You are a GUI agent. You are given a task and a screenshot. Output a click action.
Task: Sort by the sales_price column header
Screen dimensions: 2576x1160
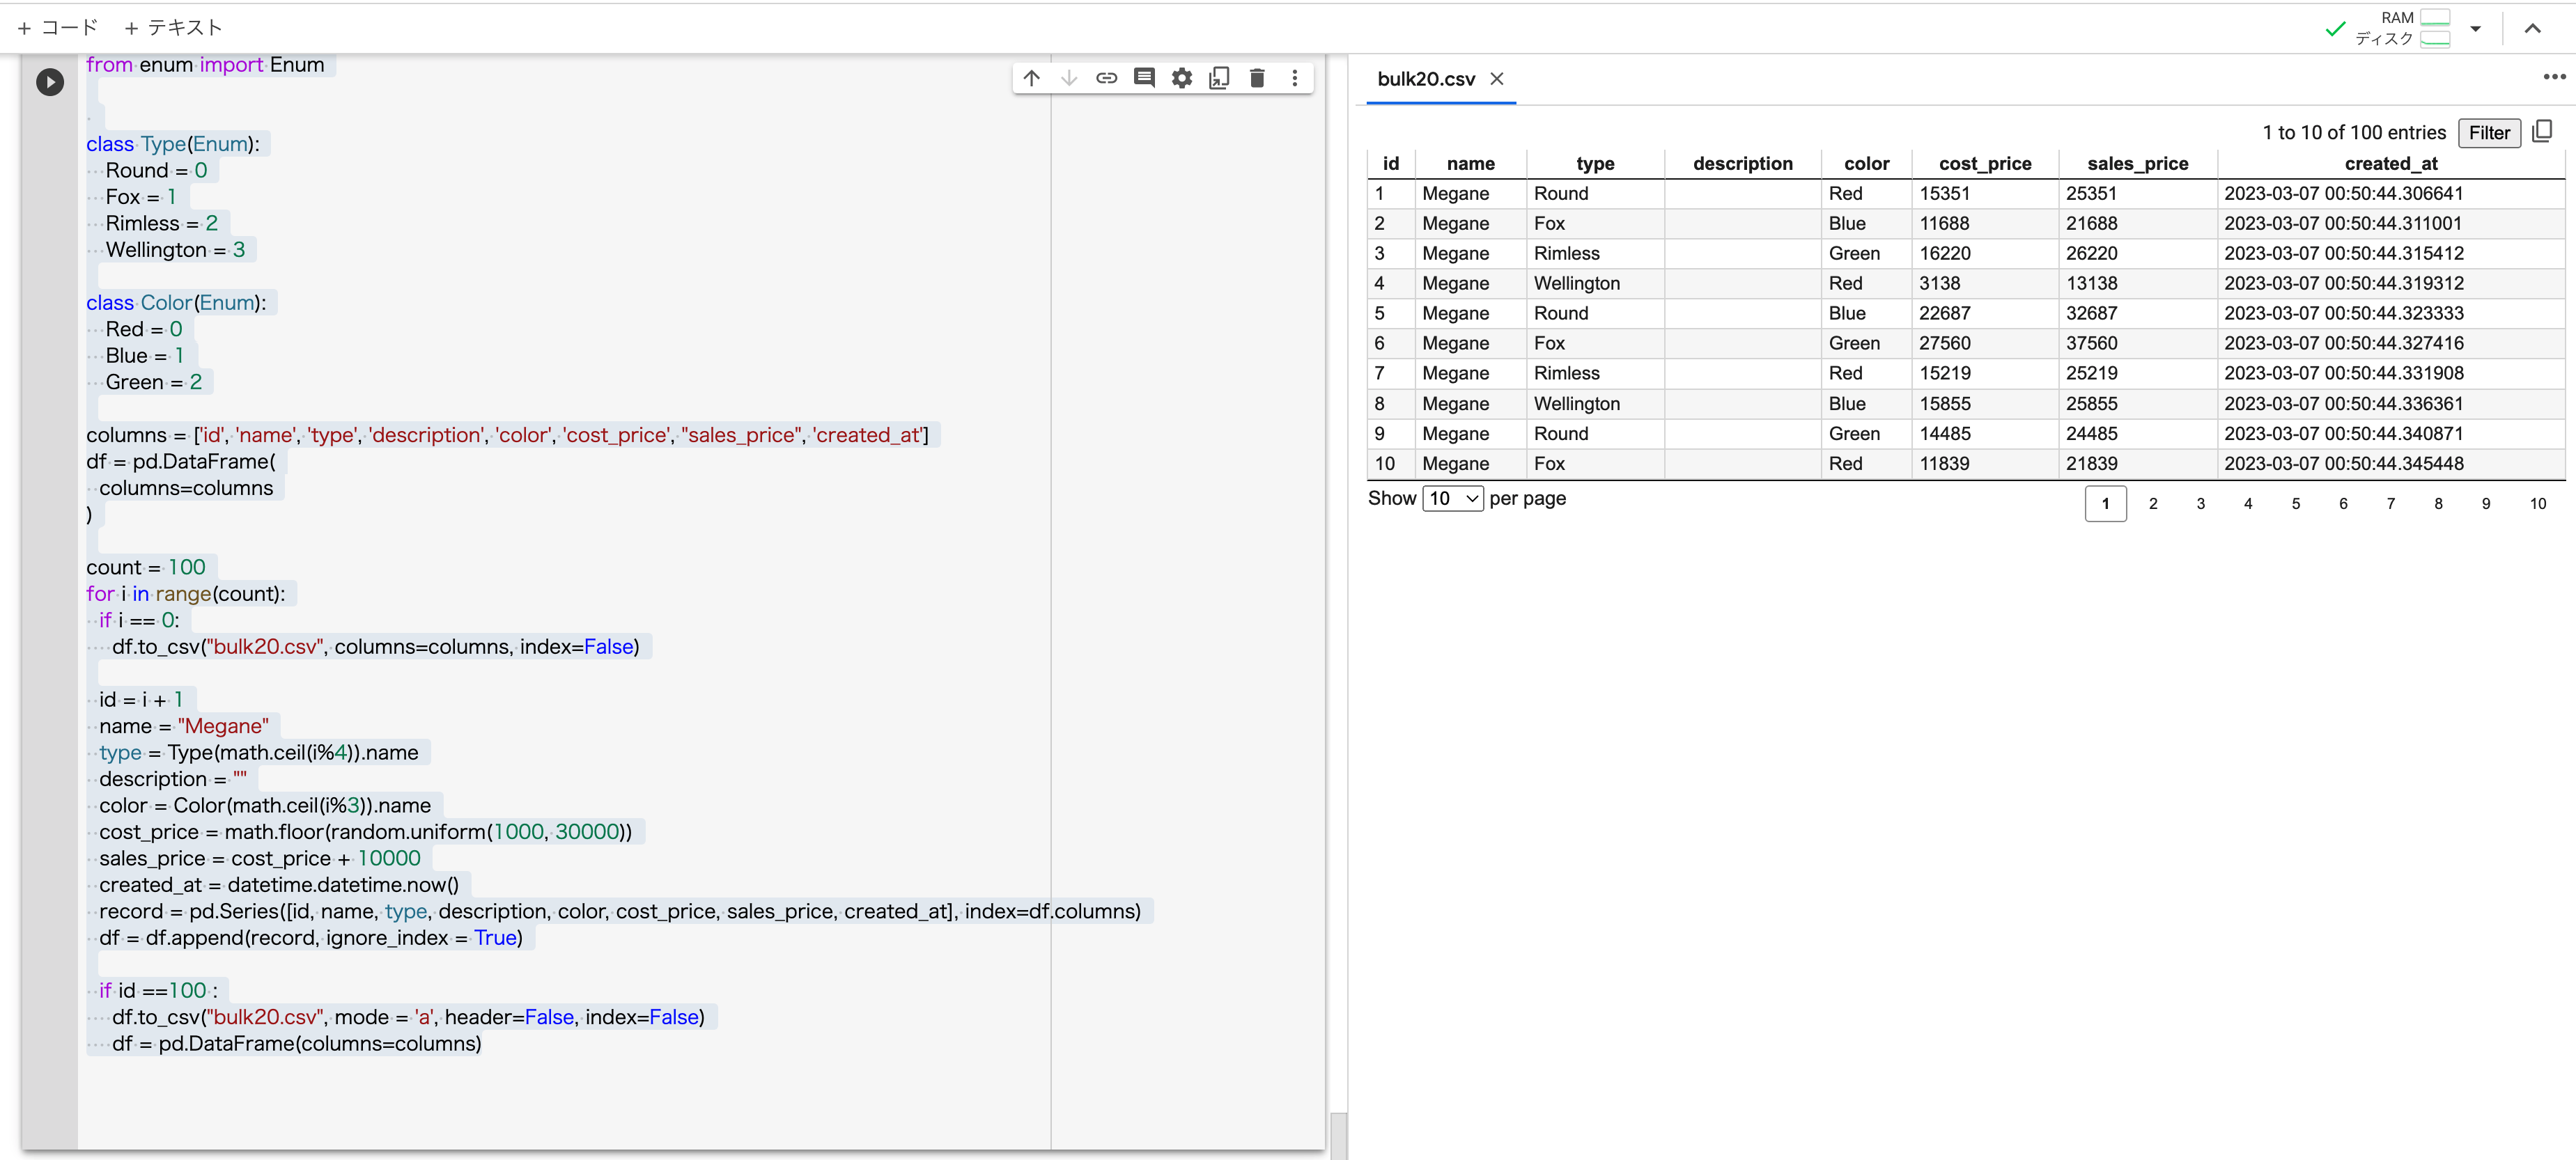click(x=2137, y=164)
